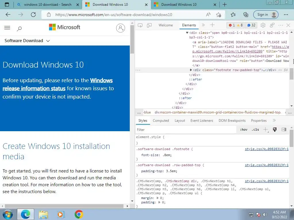This screenshot has width=294, height=220.
Task: Open the 32 issues counter
Action: tap(251, 25)
